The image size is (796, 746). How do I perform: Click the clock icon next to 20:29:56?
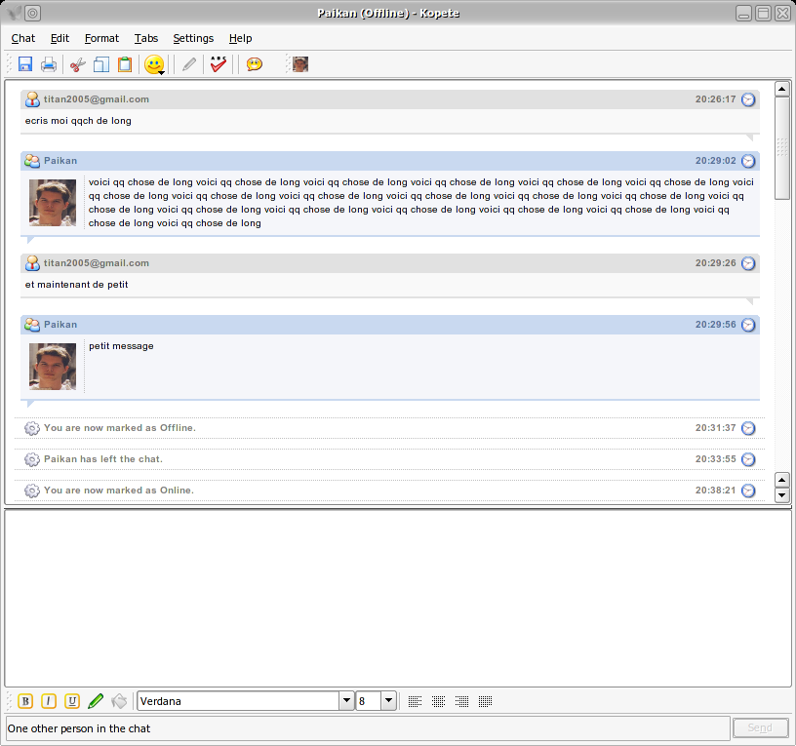click(748, 325)
